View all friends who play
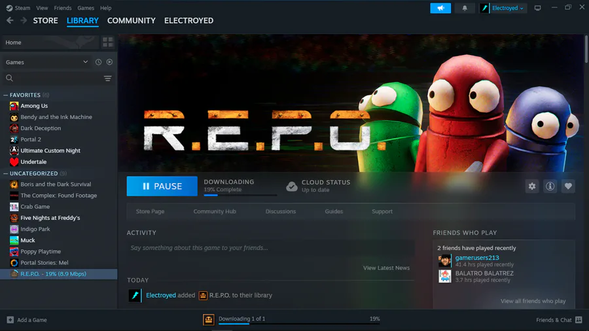The width and height of the screenshot is (589, 331). [533, 301]
